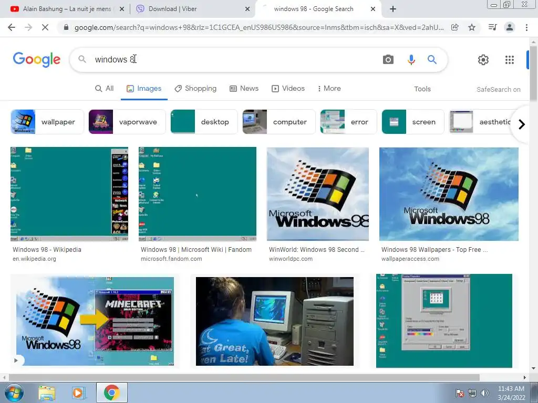
Task: Click the vertical scrollbar thumb
Action: (533, 75)
